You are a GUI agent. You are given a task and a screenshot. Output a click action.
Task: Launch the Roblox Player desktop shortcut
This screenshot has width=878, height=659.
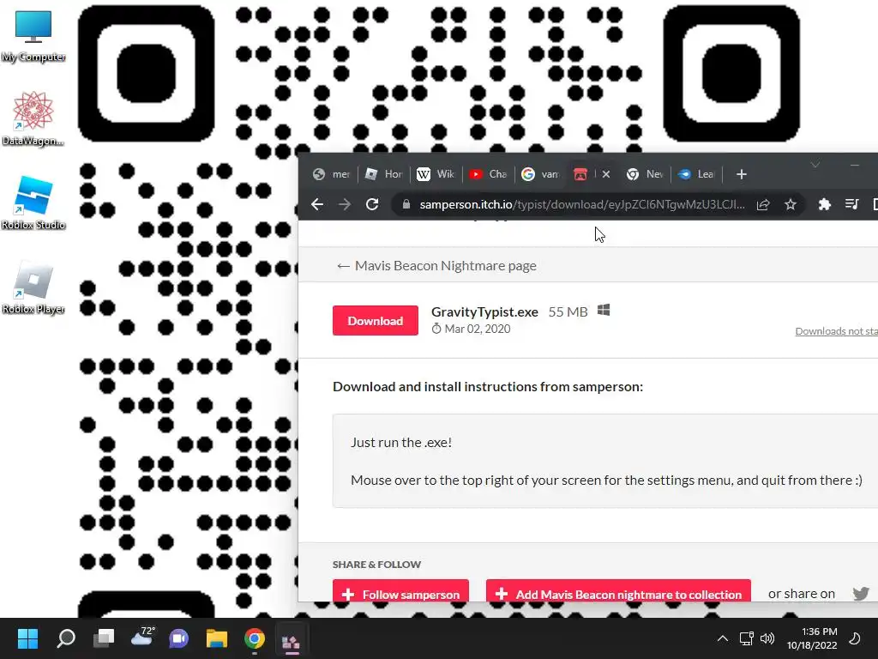[33, 287]
